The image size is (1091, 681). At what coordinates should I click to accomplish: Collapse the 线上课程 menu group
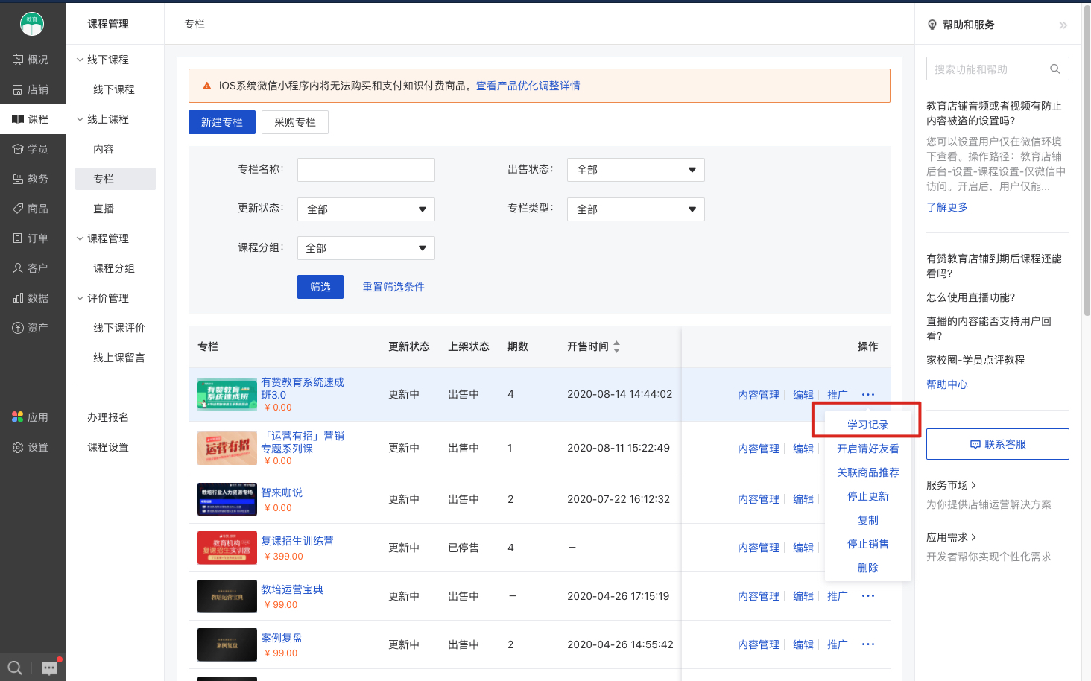(80, 119)
